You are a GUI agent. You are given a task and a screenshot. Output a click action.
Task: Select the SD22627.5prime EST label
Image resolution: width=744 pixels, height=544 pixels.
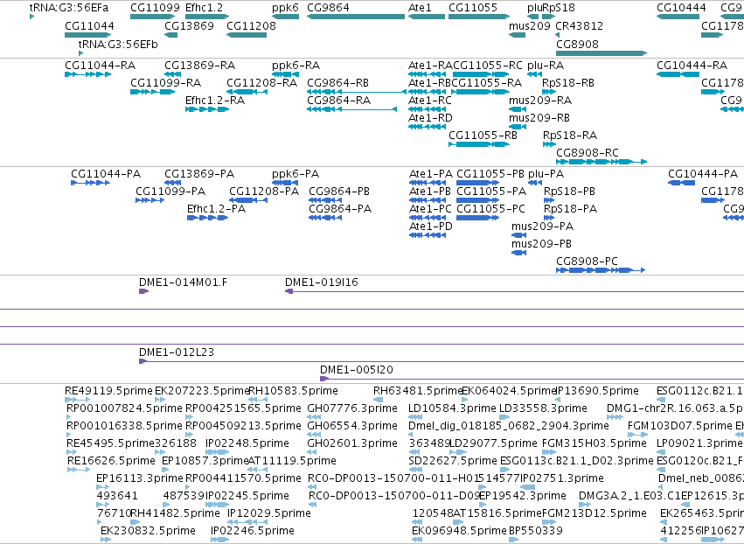point(453,461)
